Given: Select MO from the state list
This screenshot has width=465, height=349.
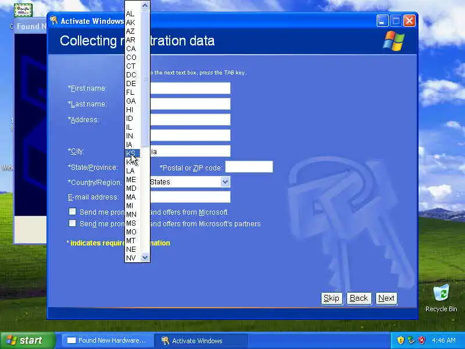Looking at the screenshot, I should point(133,232).
